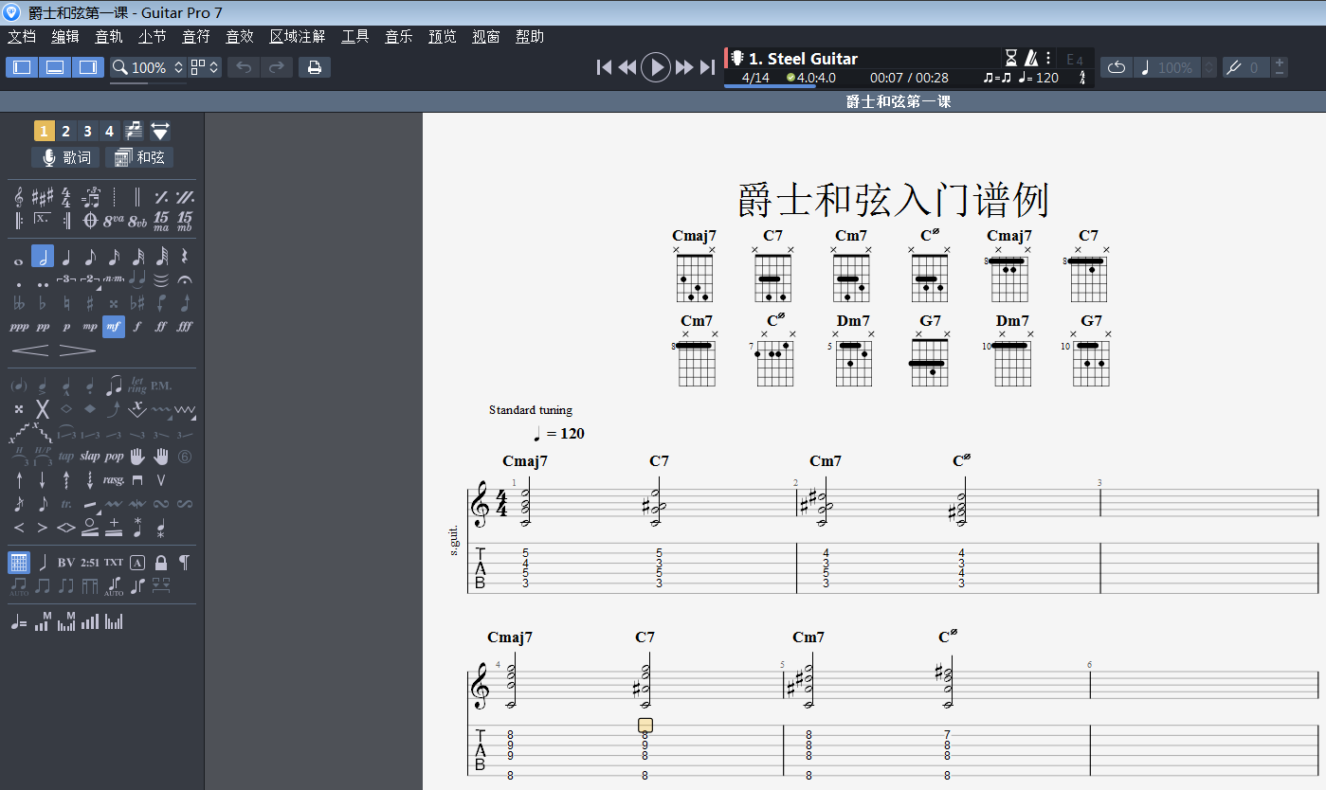1326x790 pixels.
Task: Insert a crescendo hairpin
Action: (30, 350)
